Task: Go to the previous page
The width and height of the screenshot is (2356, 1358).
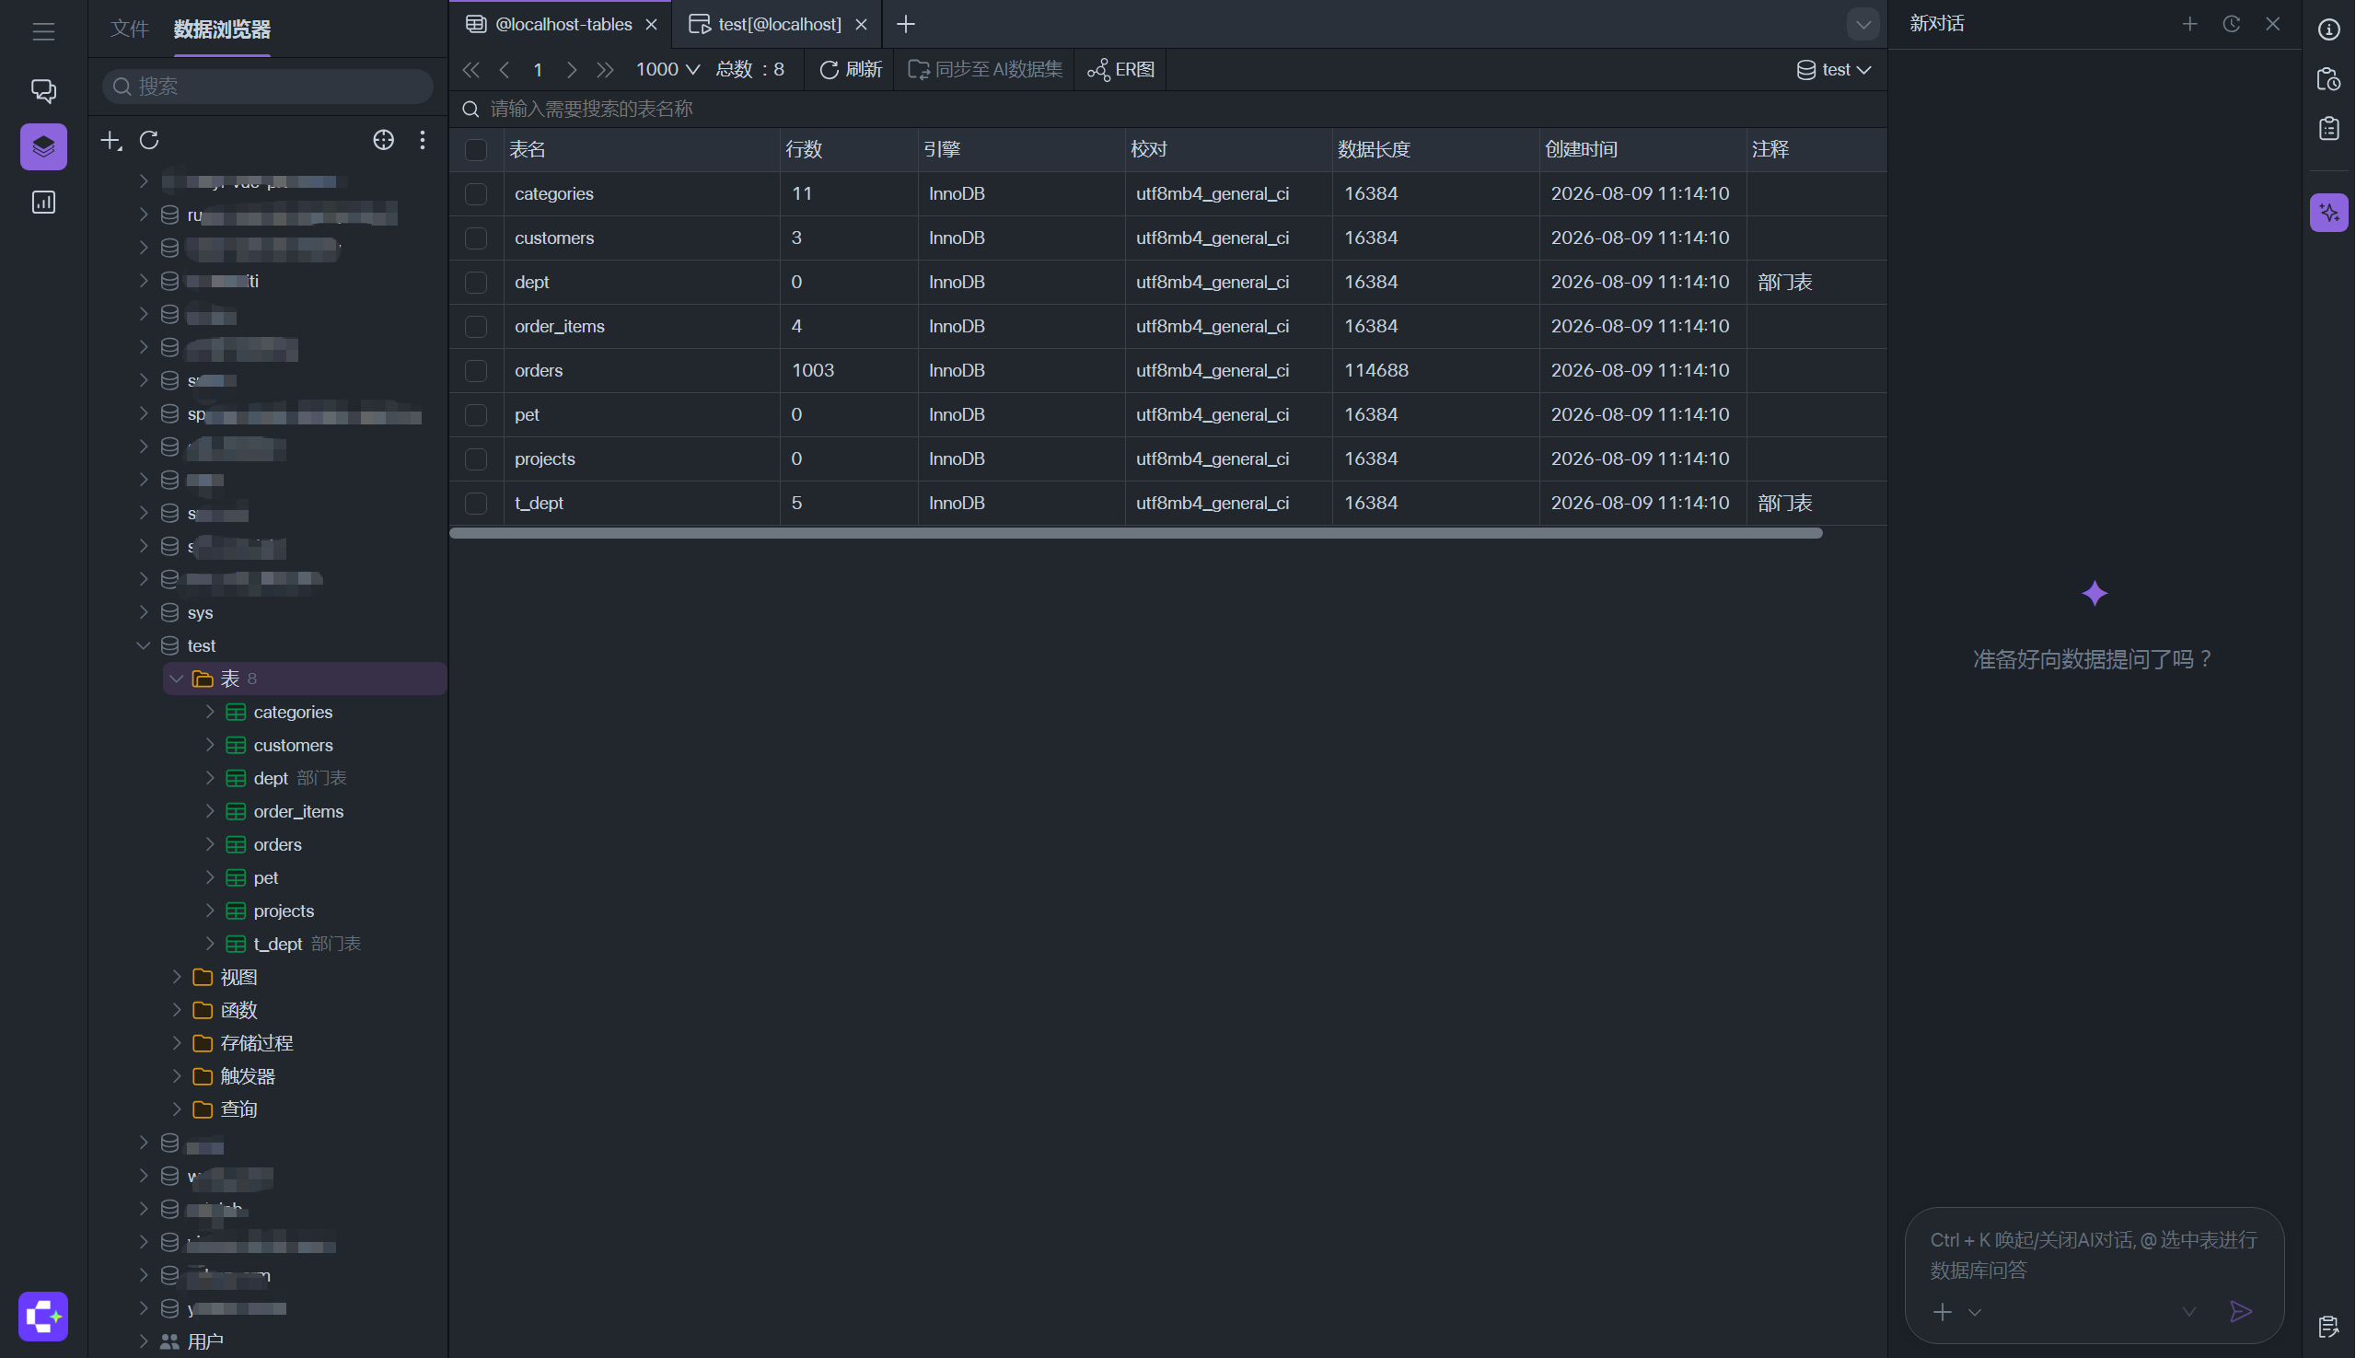Action: [505, 70]
